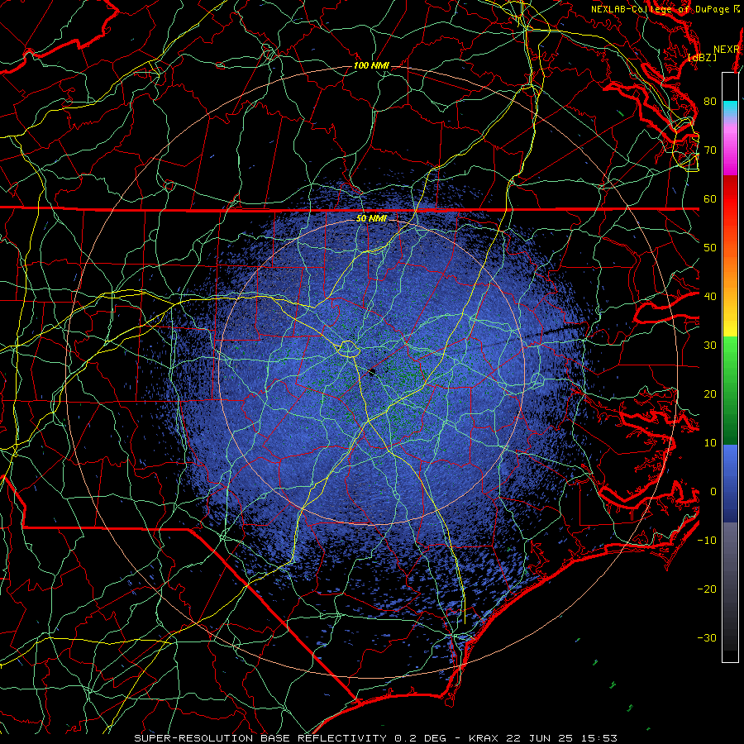Image resolution: width=744 pixels, height=744 pixels.
Task: Pick the pink-magenta segment of the color bar
Action: (730, 147)
